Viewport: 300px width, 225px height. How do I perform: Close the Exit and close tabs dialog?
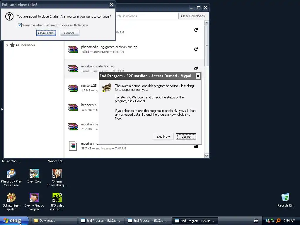click(x=112, y=5)
